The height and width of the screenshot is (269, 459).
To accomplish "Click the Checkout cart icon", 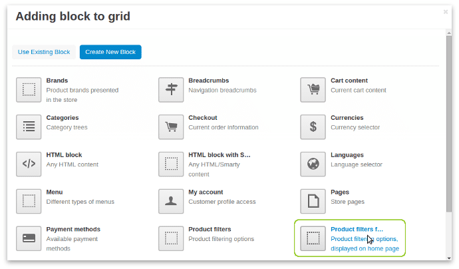I will (171, 127).
